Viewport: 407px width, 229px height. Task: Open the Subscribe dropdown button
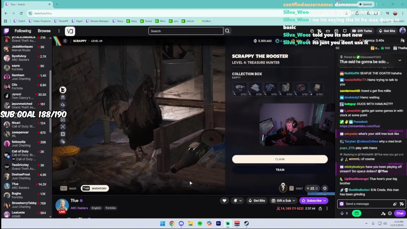pos(314,200)
